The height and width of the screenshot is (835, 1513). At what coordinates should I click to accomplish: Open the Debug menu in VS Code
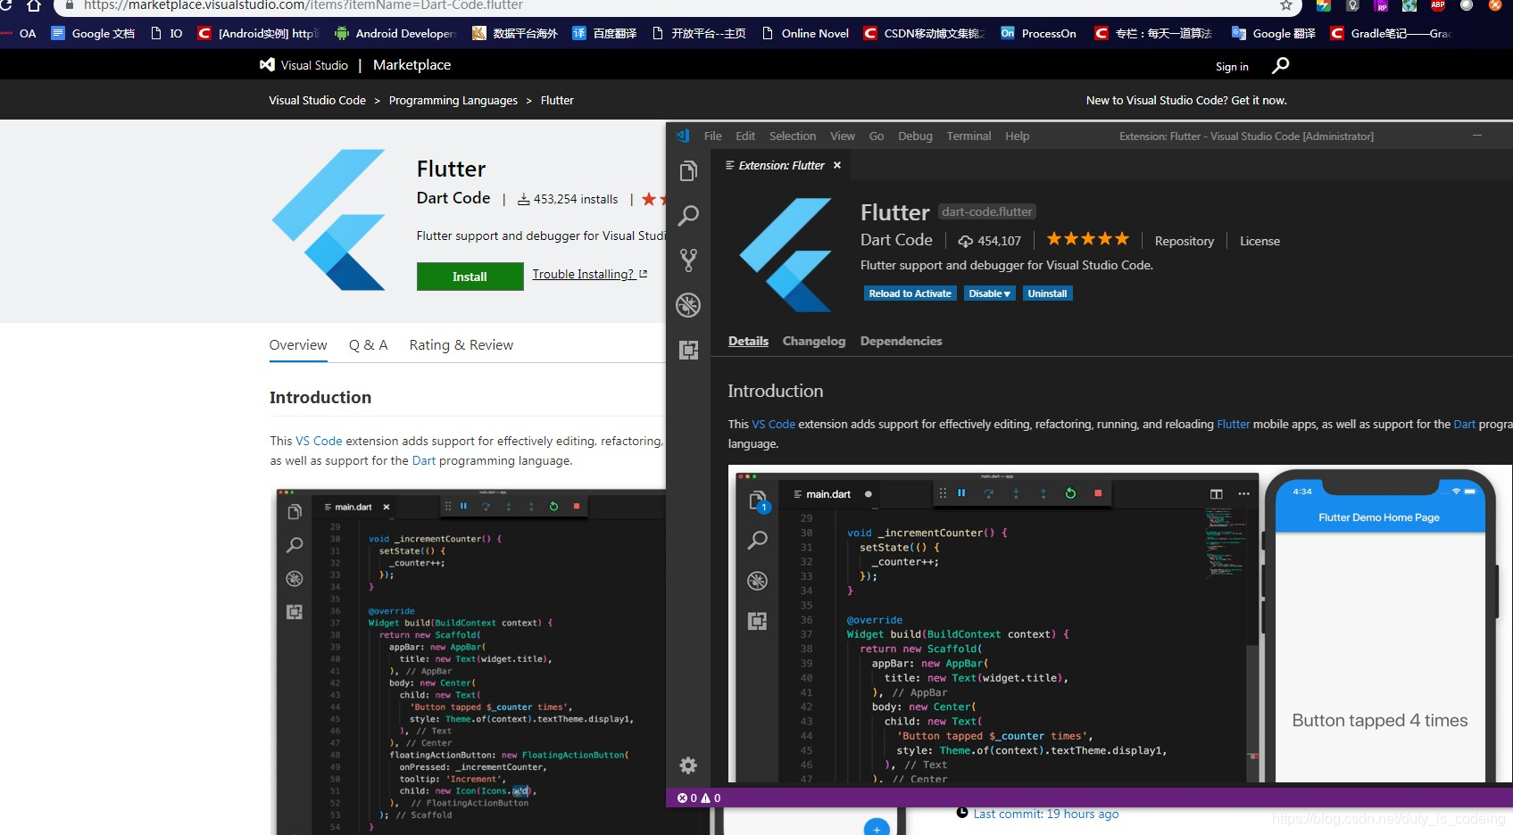(x=915, y=136)
